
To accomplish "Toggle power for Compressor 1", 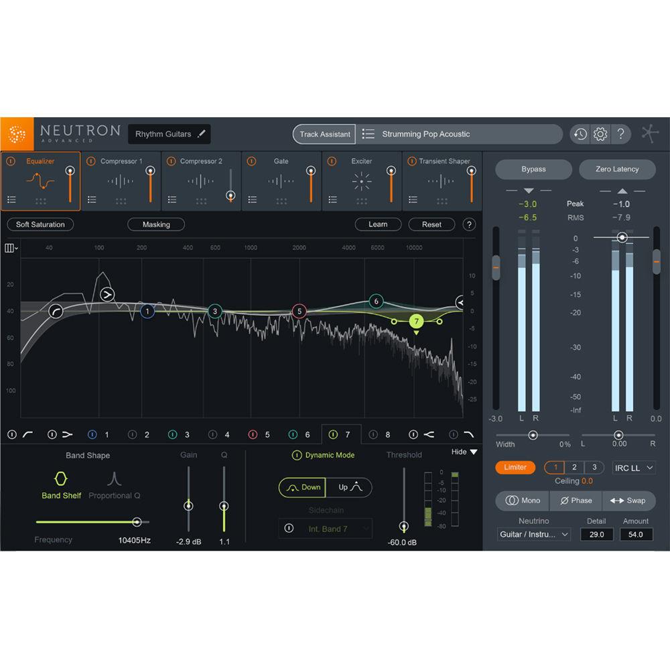I will click(89, 161).
